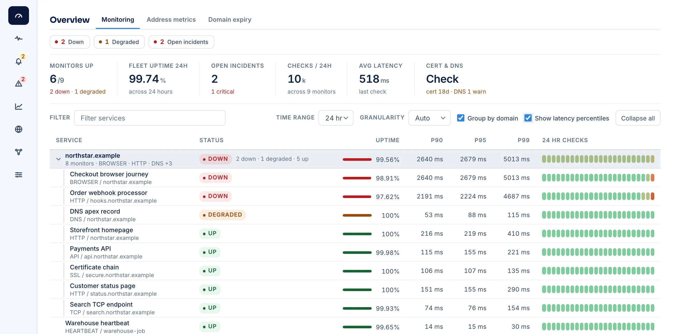Viewport: 673px width, 334px height.
Task: Click 'cert 18d · DNS 1 warn' text
Action: [x=456, y=92]
